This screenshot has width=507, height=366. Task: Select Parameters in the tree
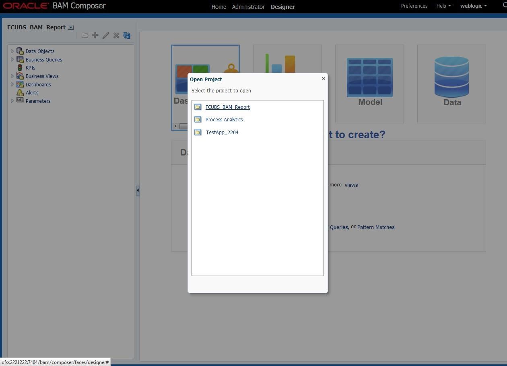click(x=38, y=101)
